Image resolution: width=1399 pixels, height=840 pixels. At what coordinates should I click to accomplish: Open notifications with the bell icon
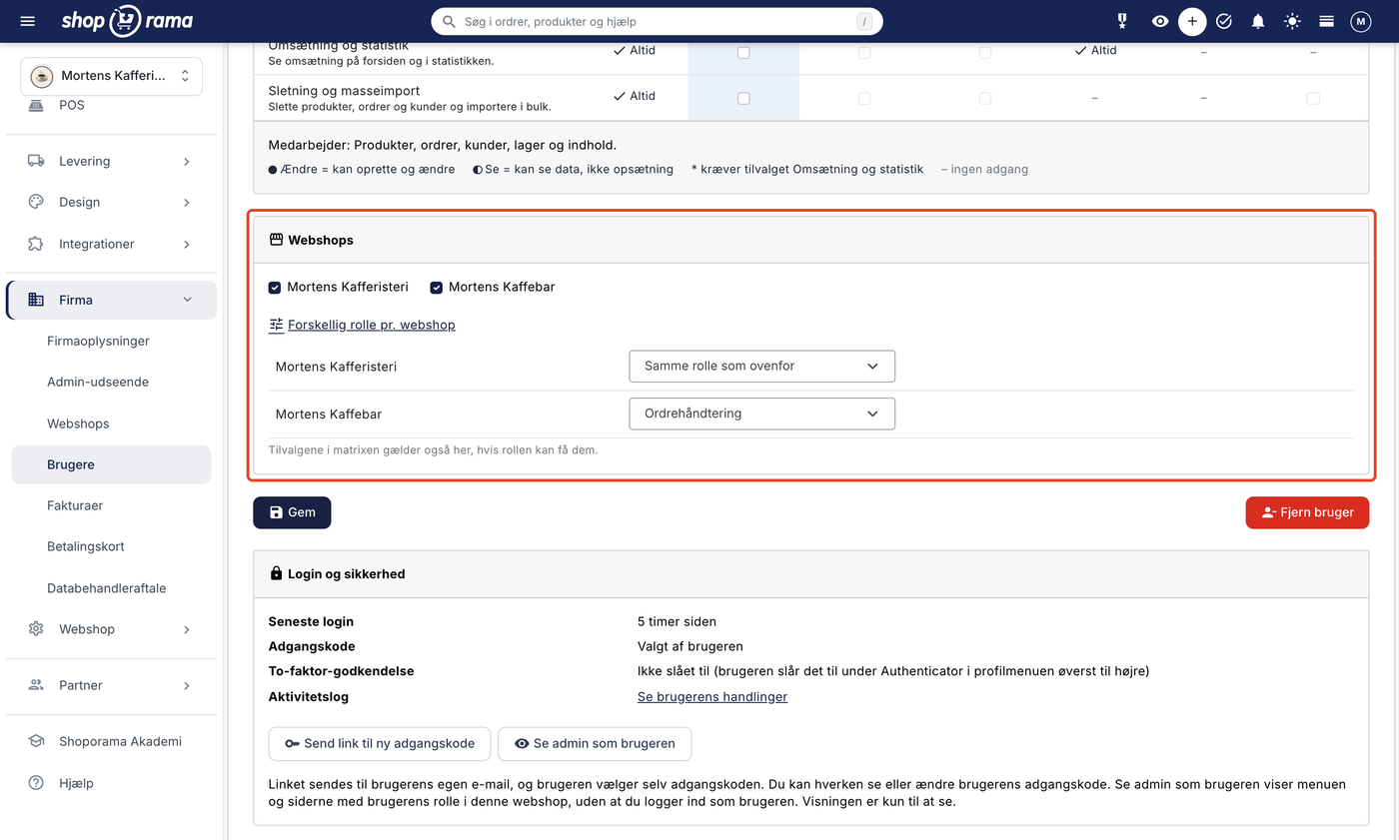pyautogui.click(x=1258, y=21)
